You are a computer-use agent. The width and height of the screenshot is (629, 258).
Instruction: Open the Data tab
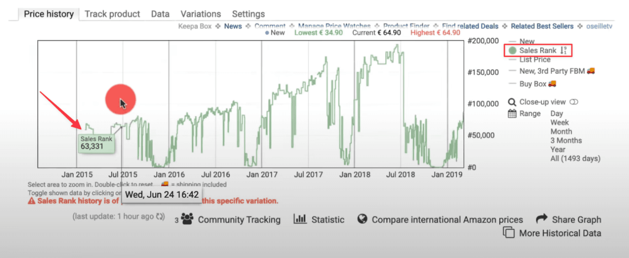point(160,14)
